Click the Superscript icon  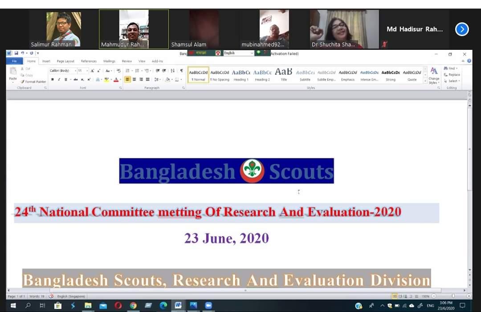pyautogui.click(x=89, y=79)
